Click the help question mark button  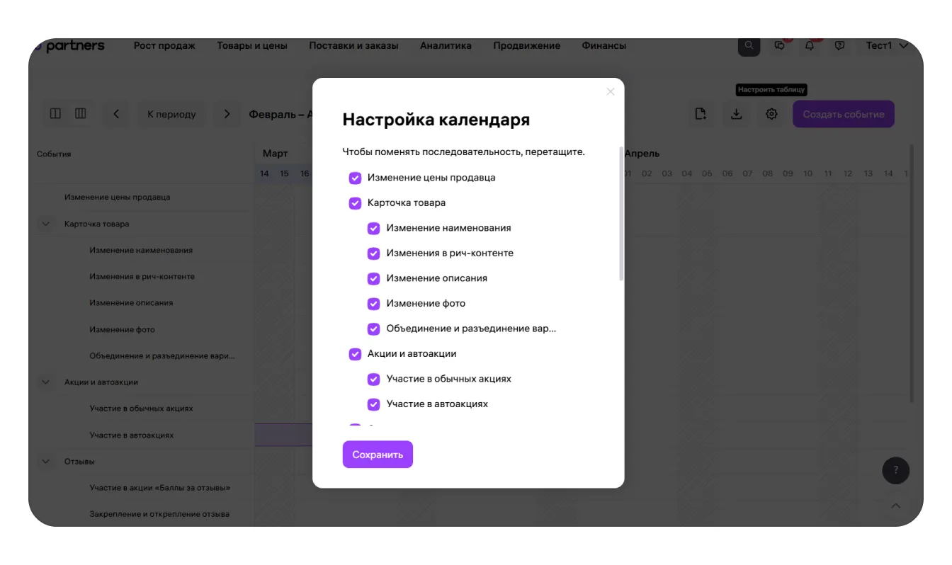click(895, 470)
